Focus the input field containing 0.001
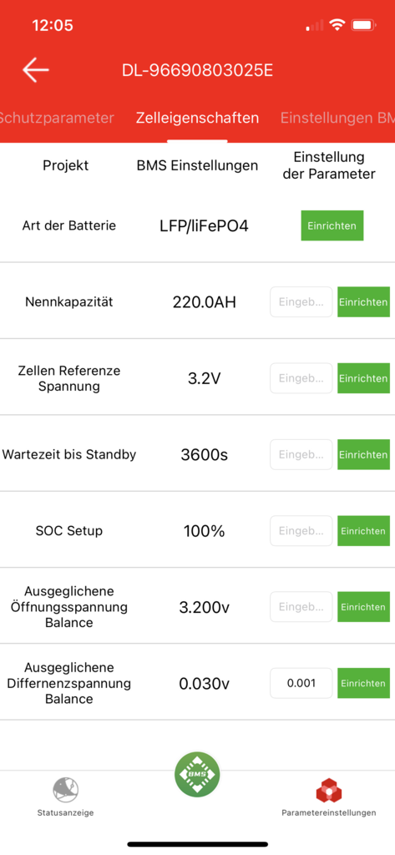This screenshot has height=855, width=395. pos(301,683)
